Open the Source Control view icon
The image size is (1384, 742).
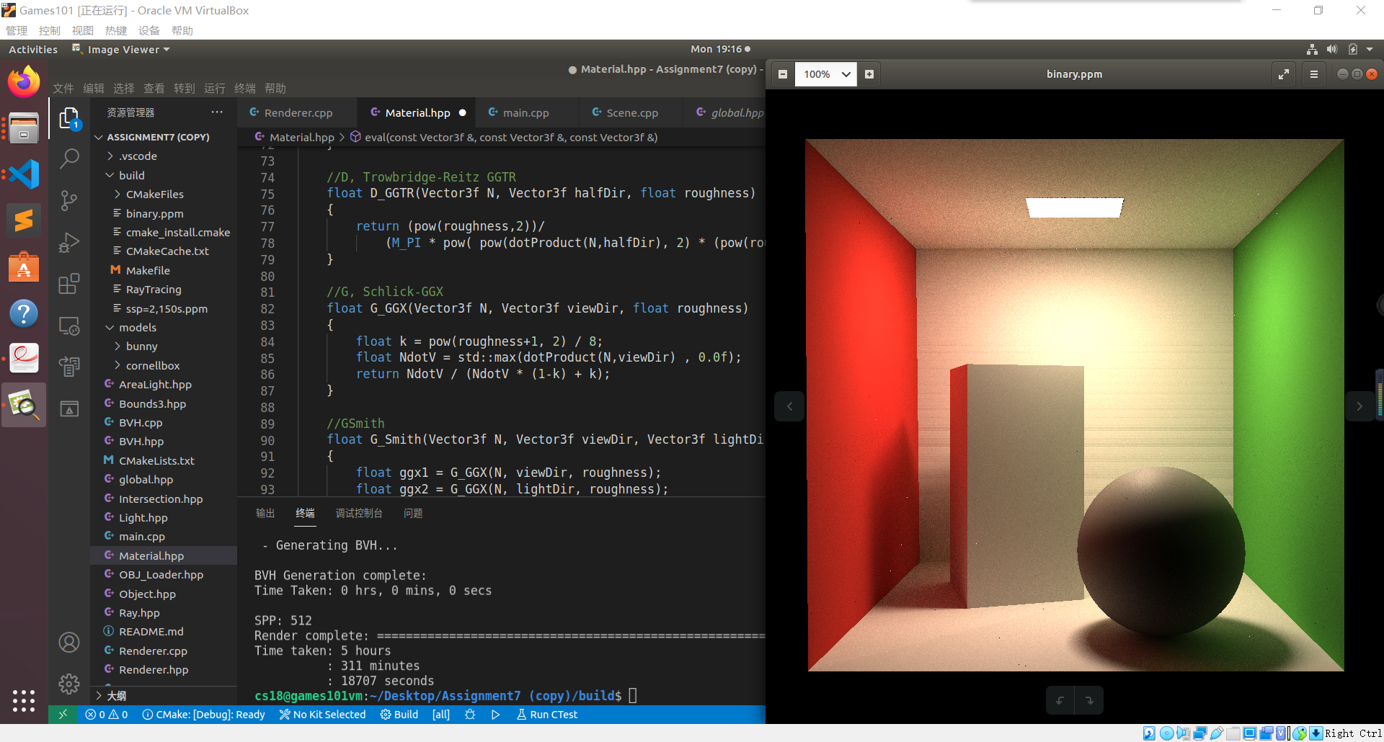69,200
